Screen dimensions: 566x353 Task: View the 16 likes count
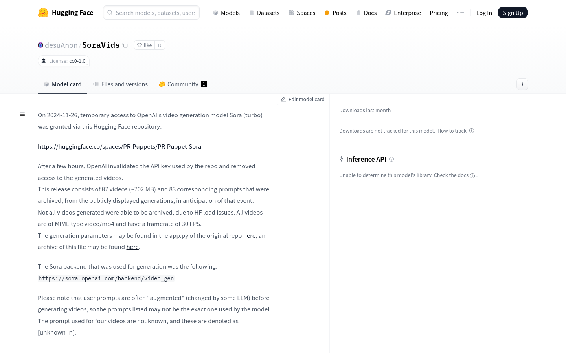pyautogui.click(x=160, y=45)
